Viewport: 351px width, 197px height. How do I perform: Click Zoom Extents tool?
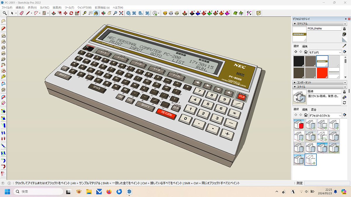coord(121,13)
